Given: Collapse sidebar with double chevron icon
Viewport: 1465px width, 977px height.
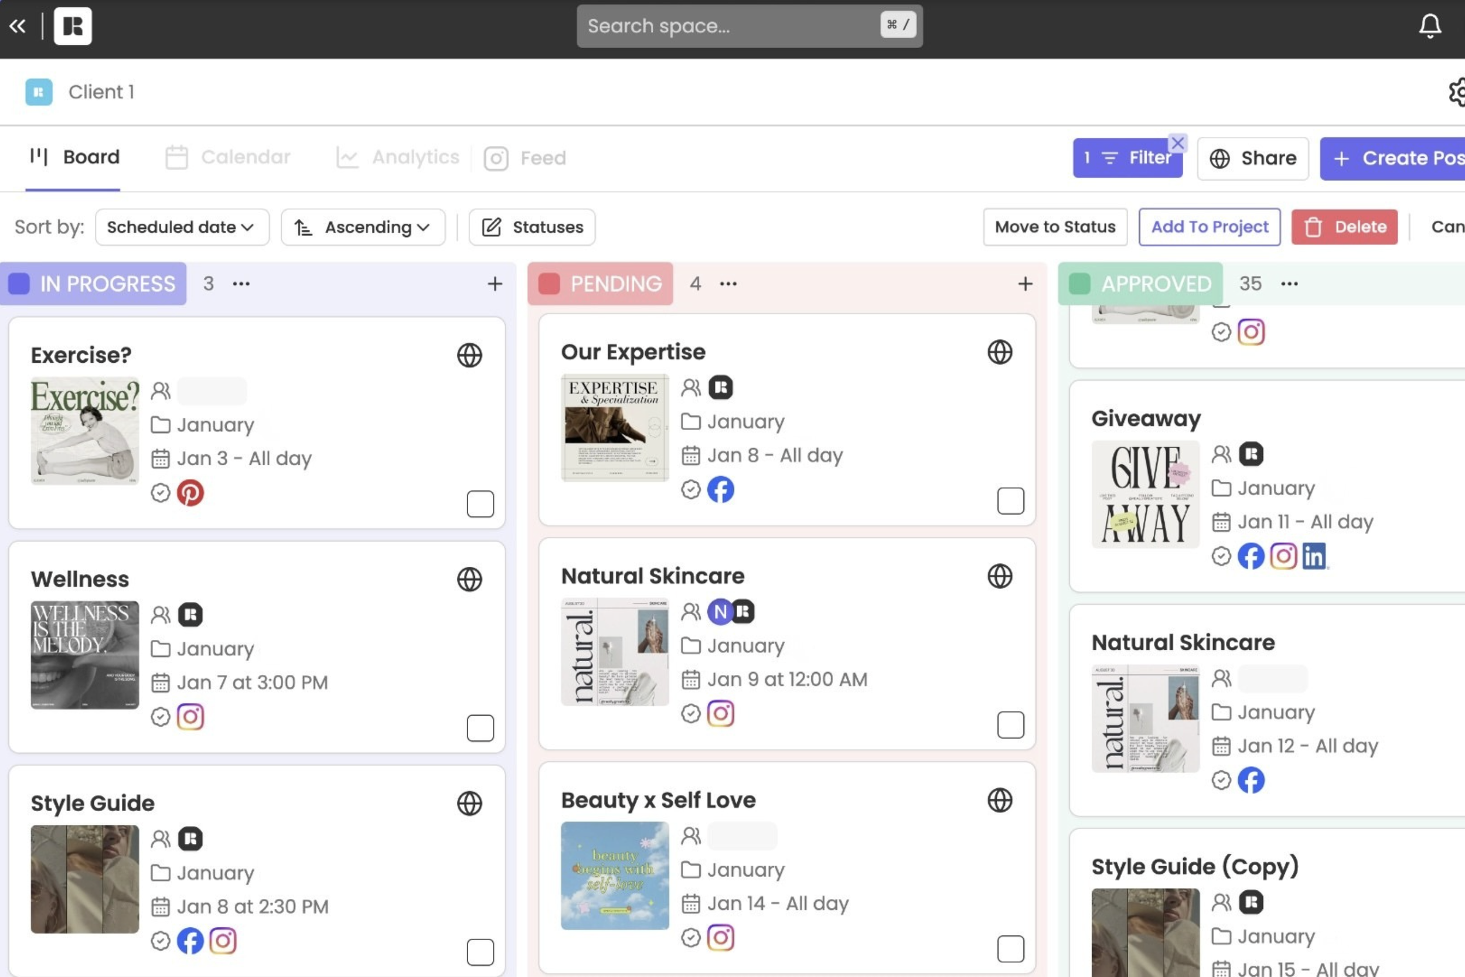Looking at the screenshot, I should (18, 26).
